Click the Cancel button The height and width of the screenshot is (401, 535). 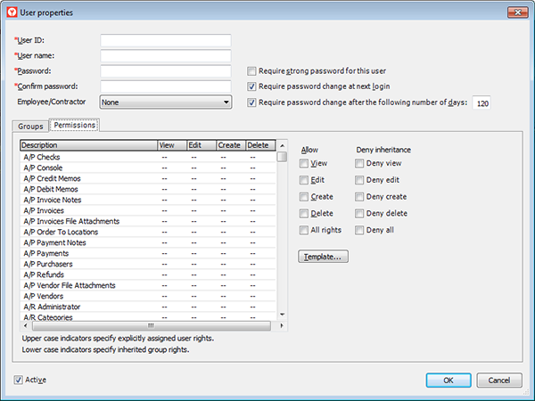499,381
